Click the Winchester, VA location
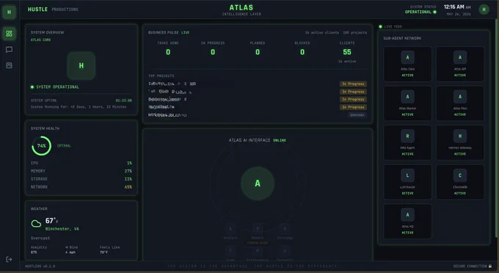The width and height of the screenshot is (499, 273). click(62, 229)
